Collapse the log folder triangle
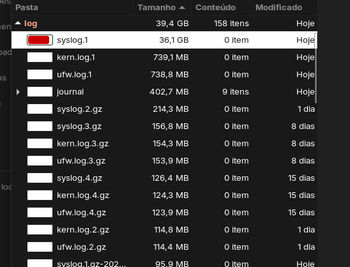The height and width of the screenshot is (267, 350). [18, 23]
